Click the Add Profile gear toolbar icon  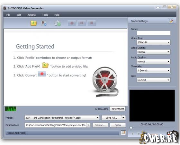coord(58,23)
